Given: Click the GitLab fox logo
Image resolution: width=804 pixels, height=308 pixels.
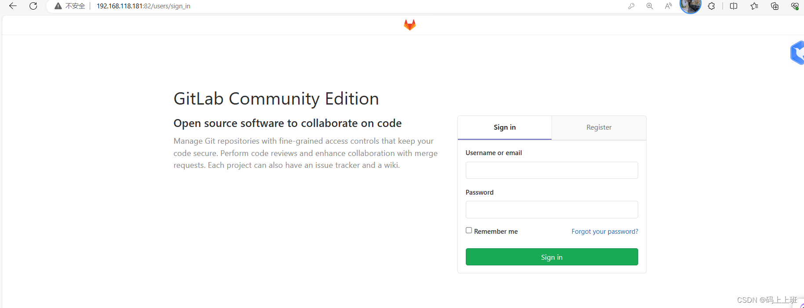Looking at the screenshot, I should tap(409, 25).
